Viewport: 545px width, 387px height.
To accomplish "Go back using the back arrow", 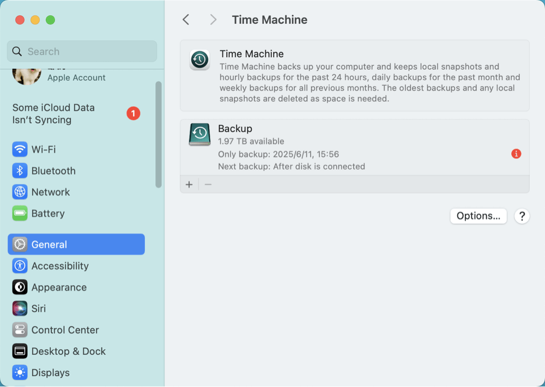I will [x=185, y=19].
